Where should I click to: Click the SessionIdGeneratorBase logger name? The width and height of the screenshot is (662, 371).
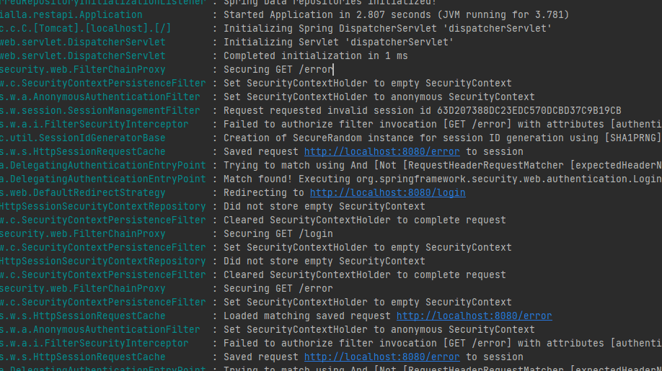(x=82, y=138)
